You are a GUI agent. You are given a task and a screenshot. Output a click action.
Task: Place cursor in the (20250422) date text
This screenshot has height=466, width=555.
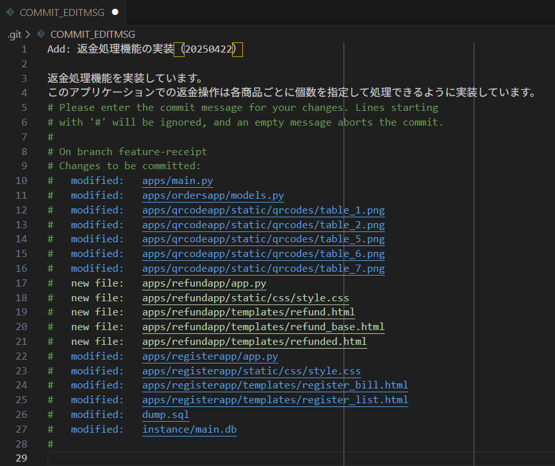(x=208, y=49)
